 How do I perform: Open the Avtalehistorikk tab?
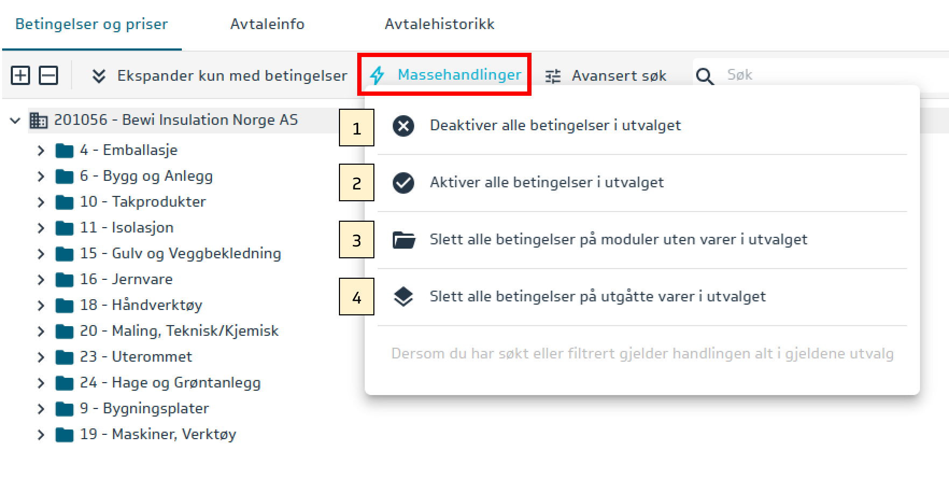(x=440, y=24)
